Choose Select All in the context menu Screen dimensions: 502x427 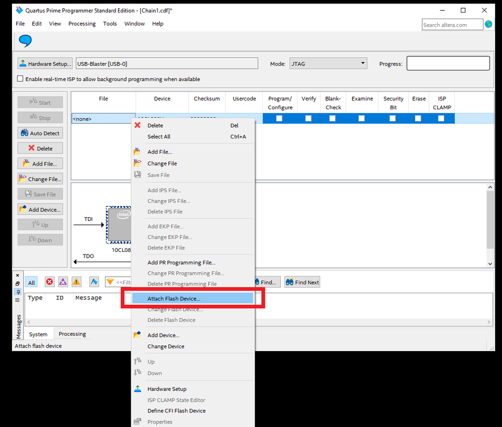(193, 137)
